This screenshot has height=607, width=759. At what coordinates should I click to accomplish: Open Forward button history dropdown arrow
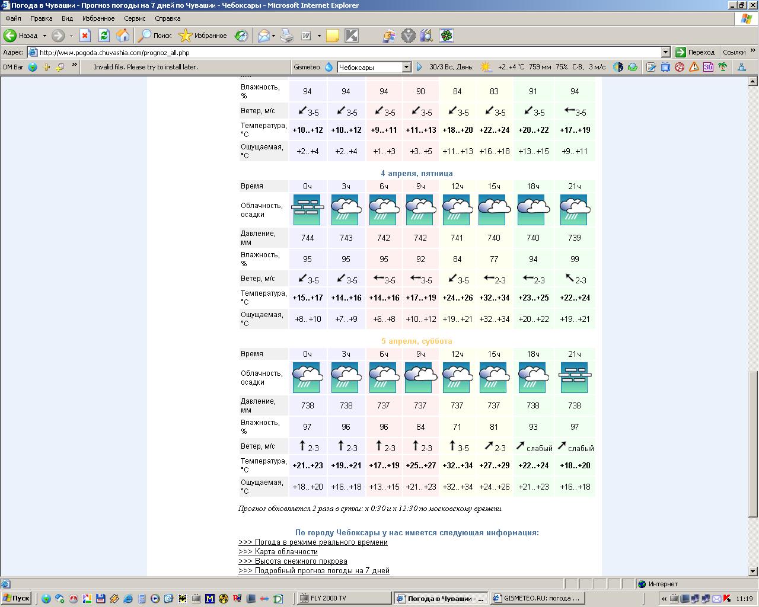pyautogui.click(x=71, y=36)
